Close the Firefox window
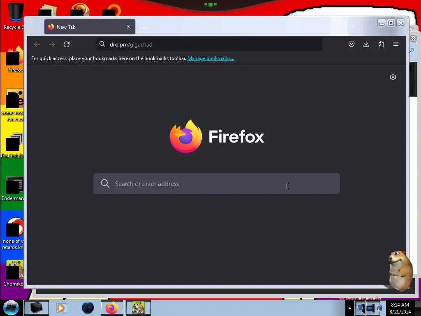This screenshot has width=421, height=316. pos(400,23)
